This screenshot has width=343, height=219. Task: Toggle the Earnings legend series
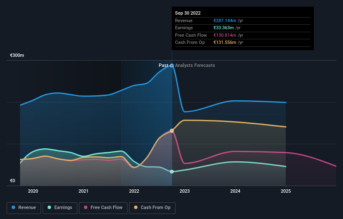coord(60,208)
